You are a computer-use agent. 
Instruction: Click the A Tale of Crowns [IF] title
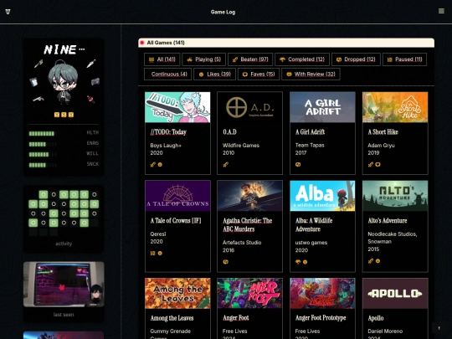(176, 220)
